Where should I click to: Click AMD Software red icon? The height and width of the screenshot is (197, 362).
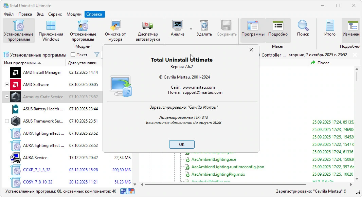(x=16, y=85)
